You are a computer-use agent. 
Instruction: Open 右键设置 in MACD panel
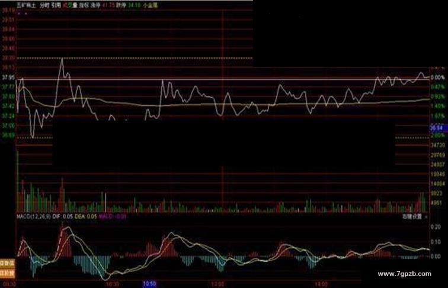(x=412, y=216)
